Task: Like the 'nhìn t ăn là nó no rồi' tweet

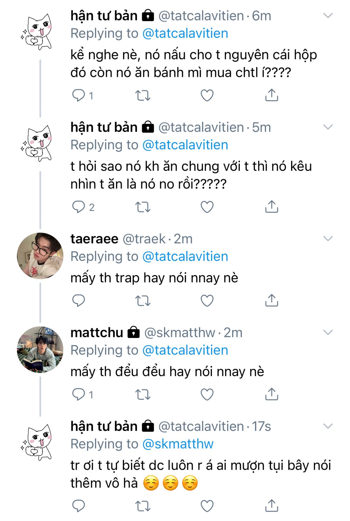Action: [207, 207]
